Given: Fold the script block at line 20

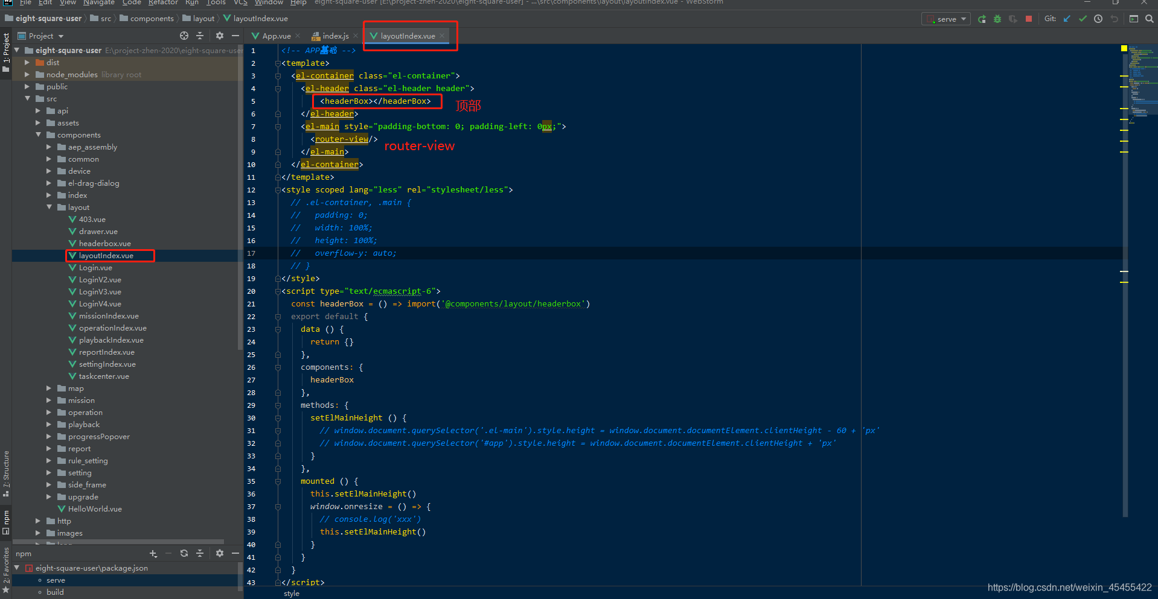Looking at the screenshot, I should [x=278, y=291].
